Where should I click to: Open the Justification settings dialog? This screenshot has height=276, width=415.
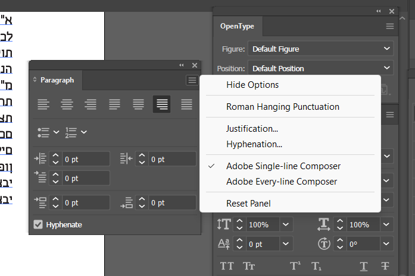pos(252,128)
